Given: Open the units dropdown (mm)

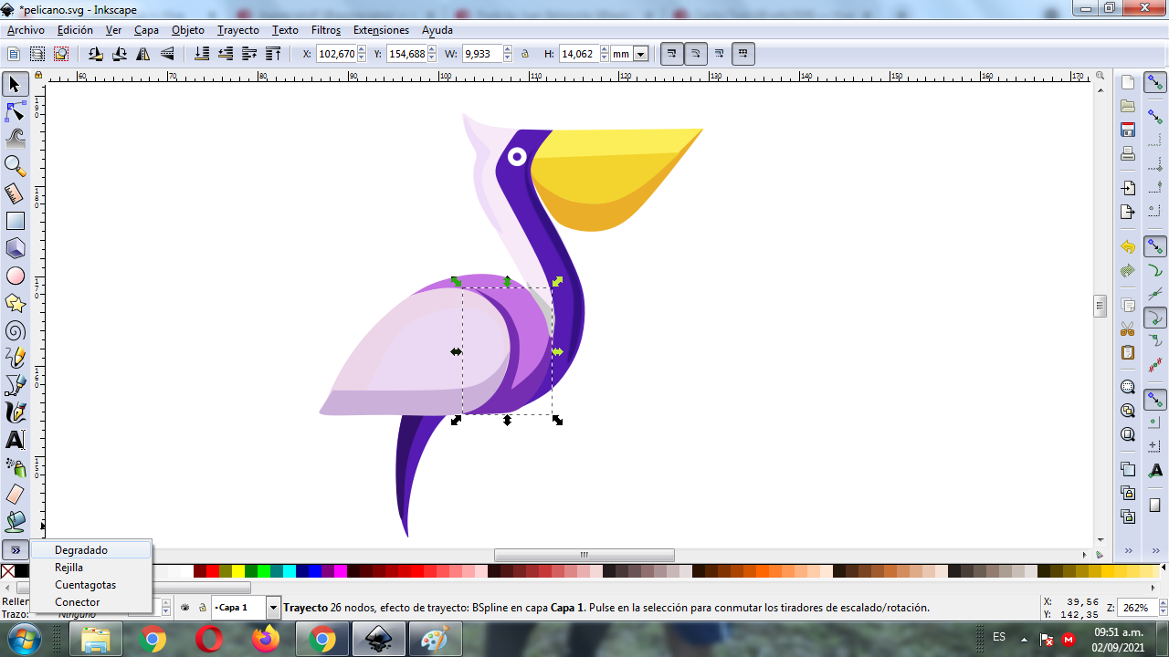Looking at the screenshot, I should pos(640,54).
